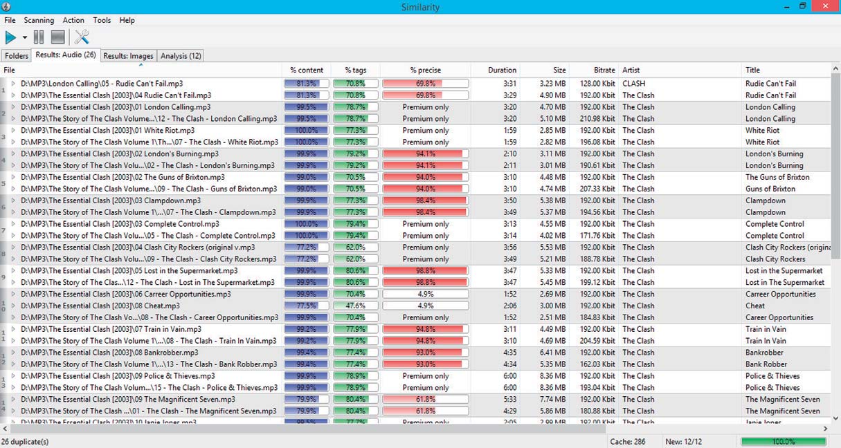The width and height of the screenshot is (841, 448).
Task: Expand the Essential Clash 03 Clampdown row
Action: (13, 200)
